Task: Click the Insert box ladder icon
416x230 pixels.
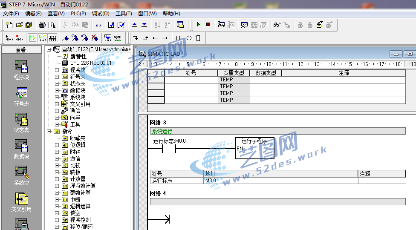Action: coord(198,38)
